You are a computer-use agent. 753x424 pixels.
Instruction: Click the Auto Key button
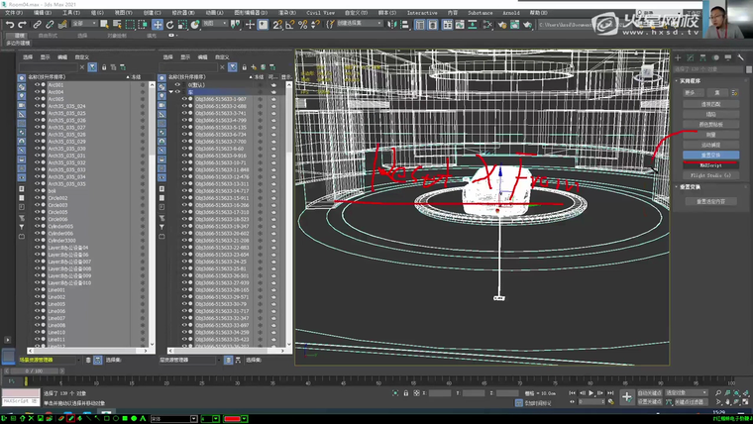coord(649,392)
